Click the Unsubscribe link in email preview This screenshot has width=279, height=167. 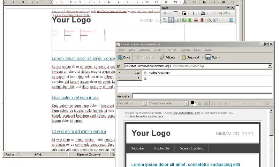click(161, 148)
